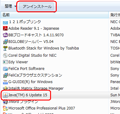The height and width of the screenshot is (114, 120).
Task: Click the アンインストール (Uninstall) button
Action: pyautogui.click(x=37, y=7)
